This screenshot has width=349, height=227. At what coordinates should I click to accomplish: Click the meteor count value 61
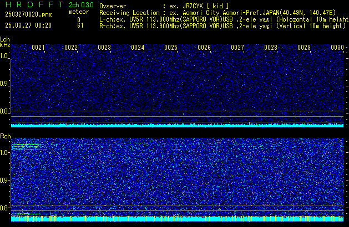80,25
